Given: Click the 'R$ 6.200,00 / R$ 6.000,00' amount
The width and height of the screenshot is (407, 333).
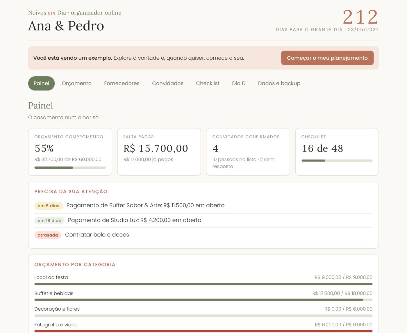Looking at the screenshot, I should (344, 325).
